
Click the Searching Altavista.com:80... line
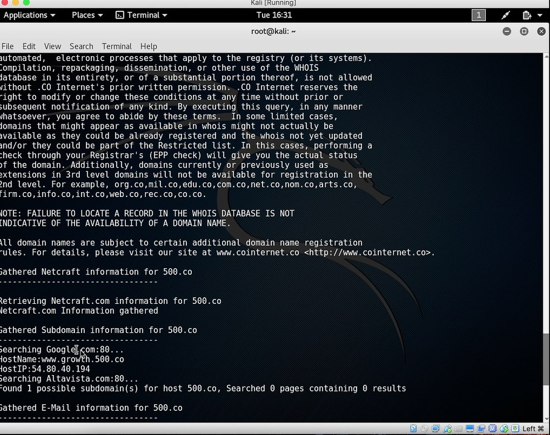click(69, 379)
